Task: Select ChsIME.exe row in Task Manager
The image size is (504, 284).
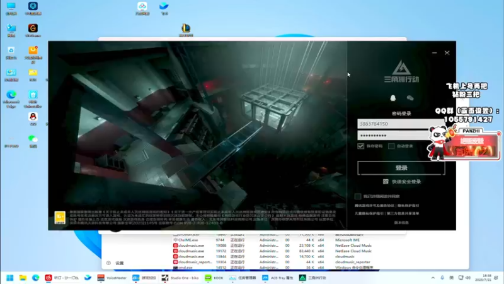Action: tap(273, 240)
